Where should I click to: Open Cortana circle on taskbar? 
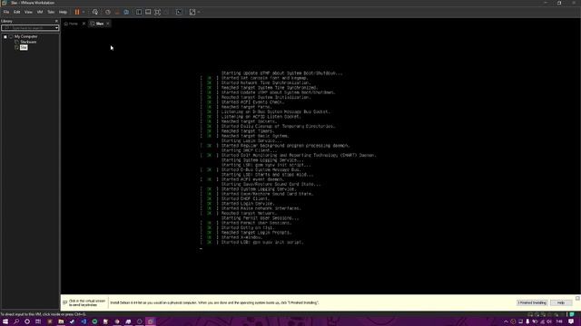[x=27, y=321]
